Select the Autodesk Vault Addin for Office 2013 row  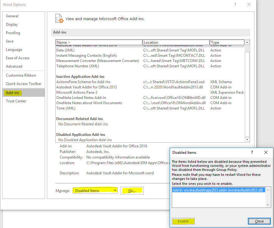point(90,87)
